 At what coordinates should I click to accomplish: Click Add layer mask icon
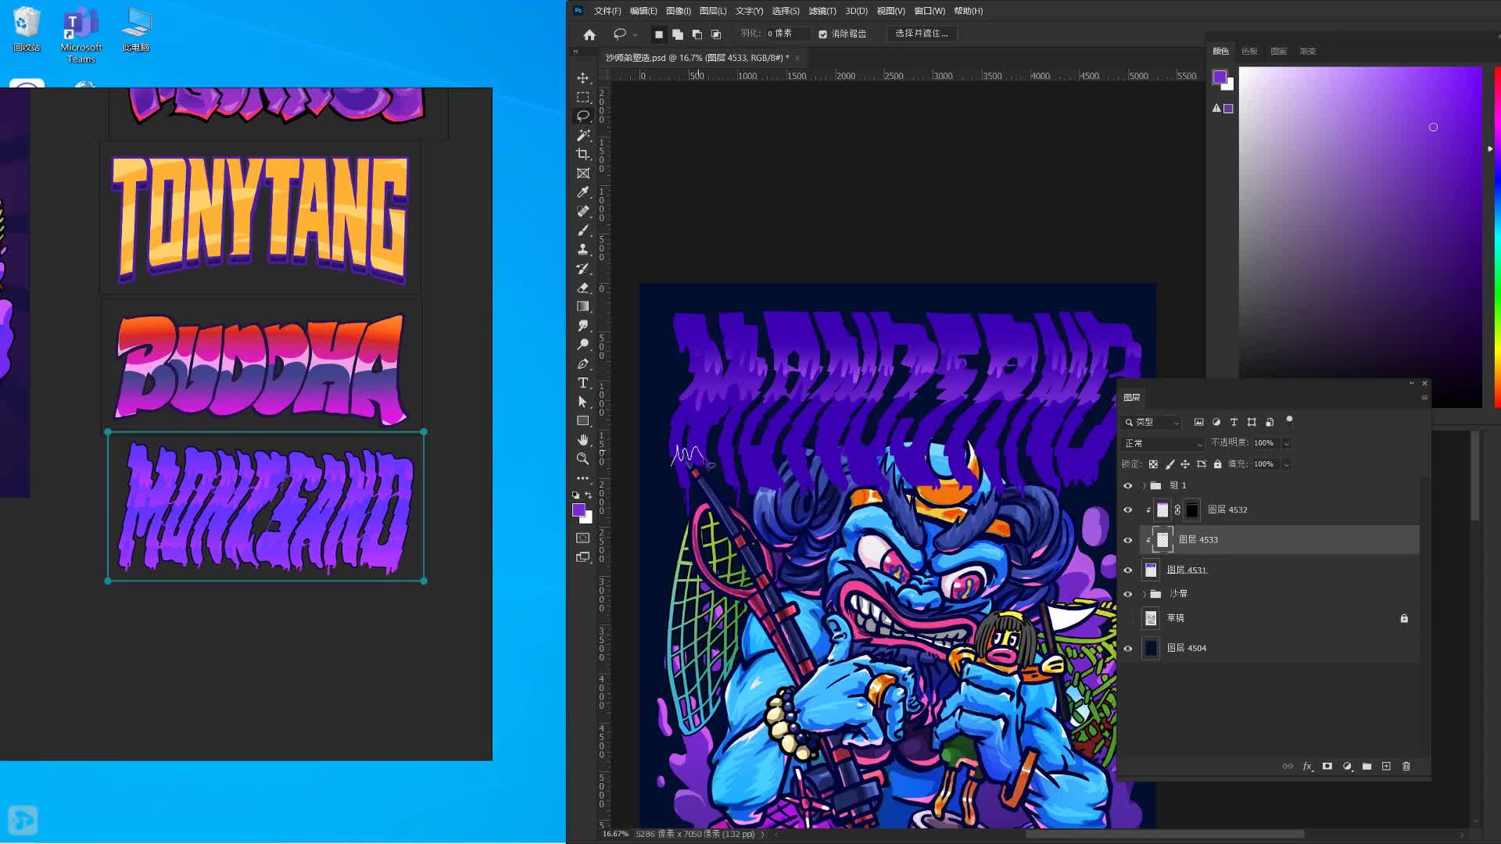click(x=1327, y=767)
